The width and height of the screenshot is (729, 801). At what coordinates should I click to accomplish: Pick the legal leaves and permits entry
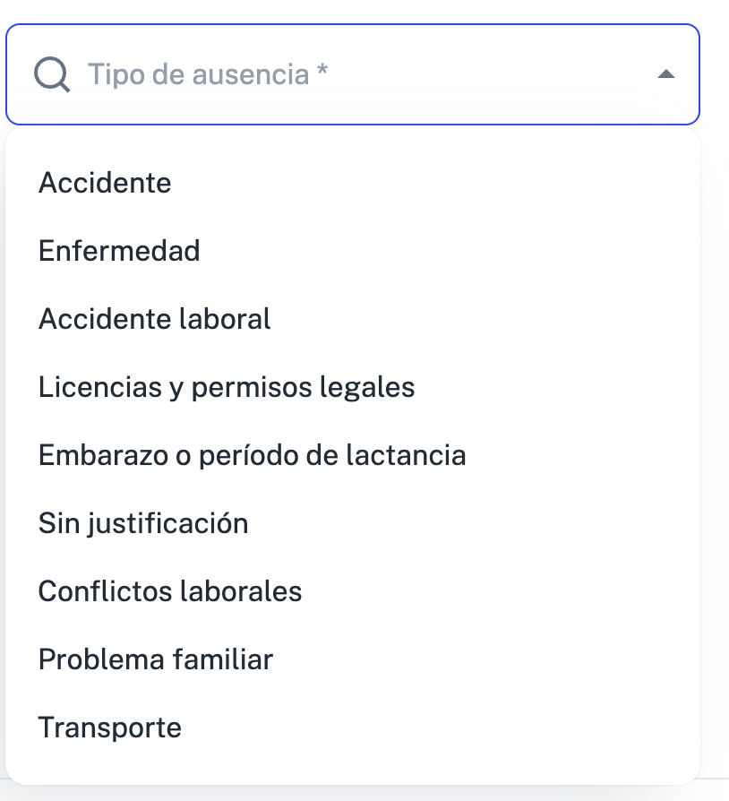click(352, 387)
